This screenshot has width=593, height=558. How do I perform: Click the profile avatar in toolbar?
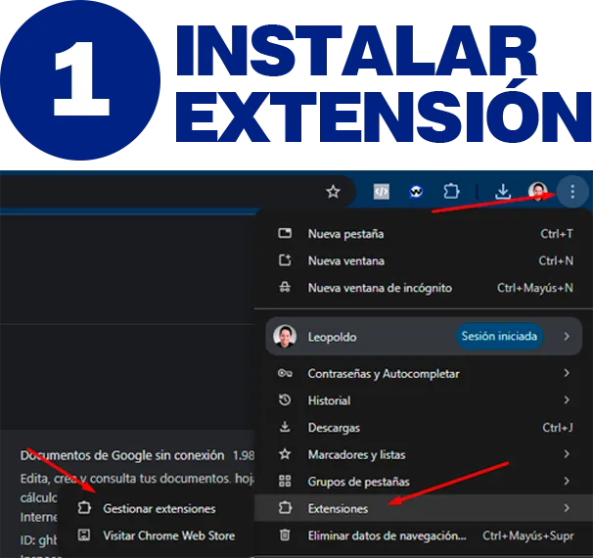click(537, 192)
